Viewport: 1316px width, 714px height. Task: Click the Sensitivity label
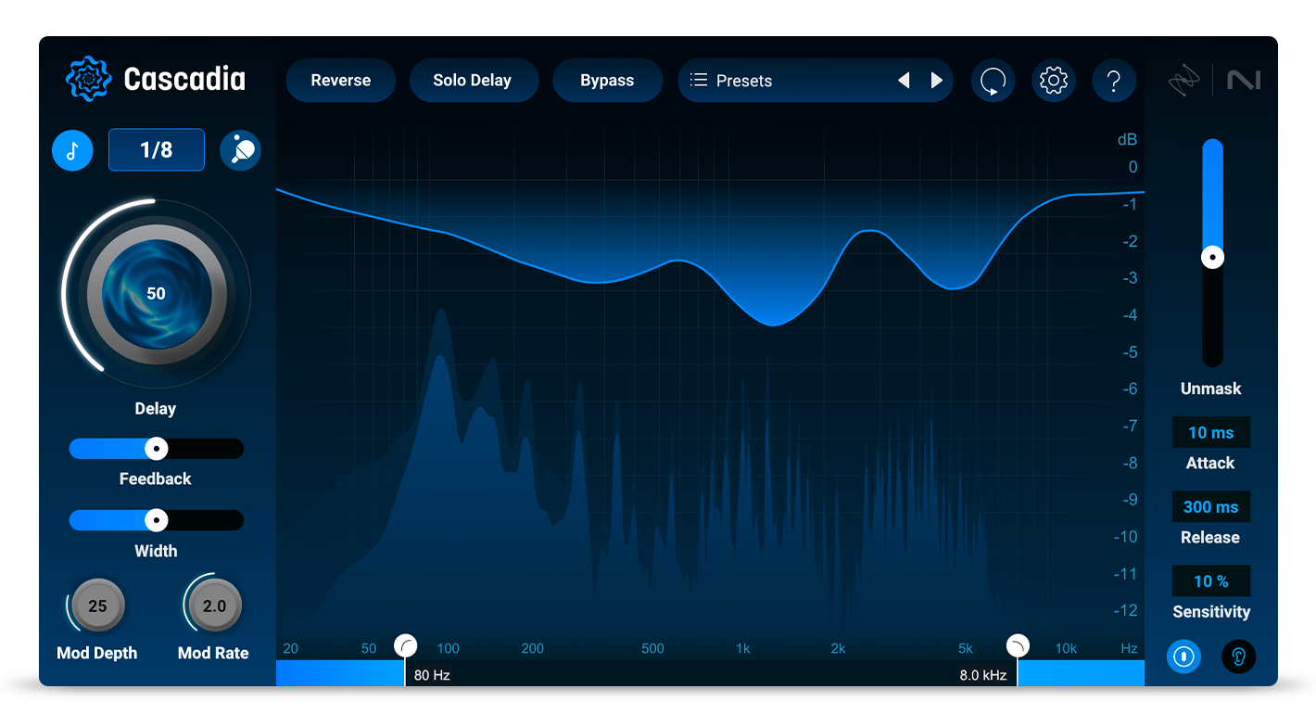pos(1211,612)
